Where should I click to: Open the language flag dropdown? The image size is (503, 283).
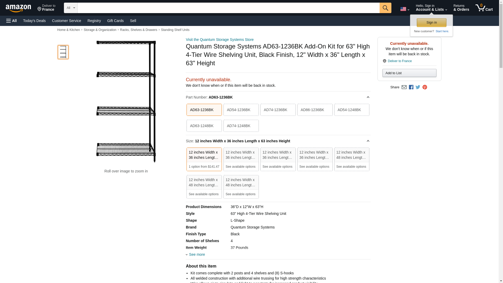[x=404, y=9]
